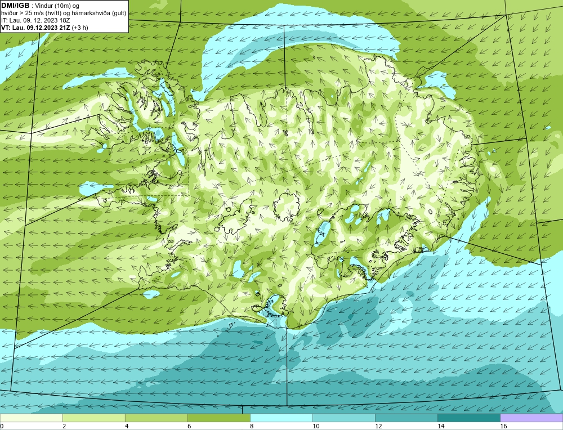
Task: Click the legend label '16'
Action: [503, 426]
